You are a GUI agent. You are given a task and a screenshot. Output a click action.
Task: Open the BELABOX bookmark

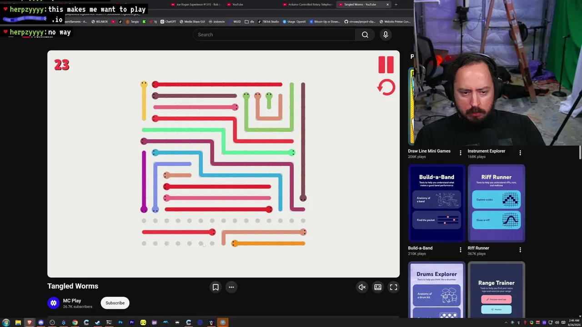[100, 21]
